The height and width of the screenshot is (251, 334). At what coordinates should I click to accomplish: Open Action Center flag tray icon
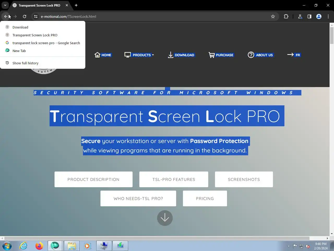(295, 246)
